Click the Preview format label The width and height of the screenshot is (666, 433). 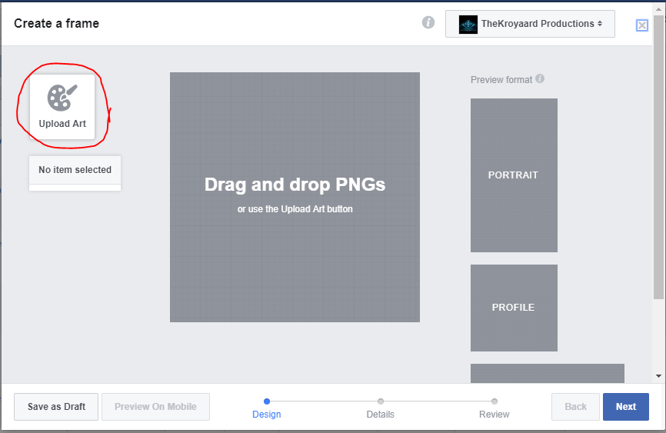pos(501,79)
